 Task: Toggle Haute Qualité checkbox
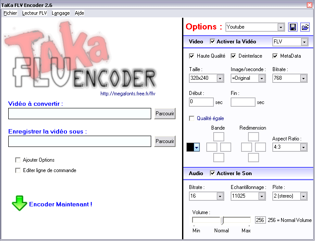click(x=192, y=56)
